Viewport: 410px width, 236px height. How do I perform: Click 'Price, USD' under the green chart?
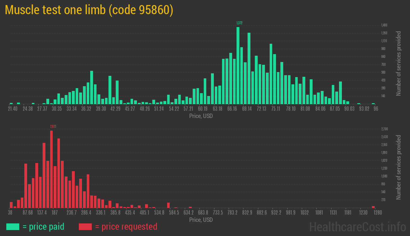[x=201, y=116]
